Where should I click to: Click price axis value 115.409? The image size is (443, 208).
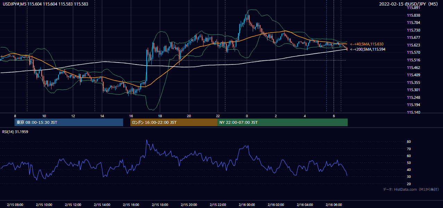tap(414, 75)
